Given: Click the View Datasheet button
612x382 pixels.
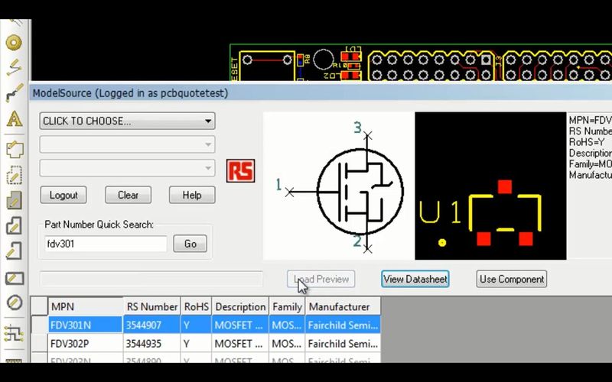Looking at the screenshot, I should [x=415, y=279].
